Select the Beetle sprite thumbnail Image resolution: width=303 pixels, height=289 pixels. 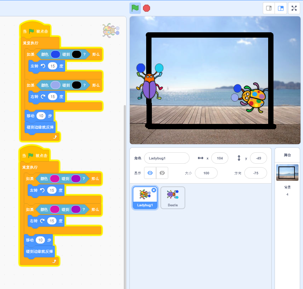point(173,197)
